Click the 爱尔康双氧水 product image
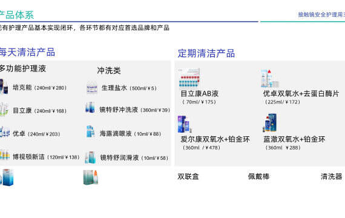The width and height of the screenshot is (345, 218). click(185, 124)
